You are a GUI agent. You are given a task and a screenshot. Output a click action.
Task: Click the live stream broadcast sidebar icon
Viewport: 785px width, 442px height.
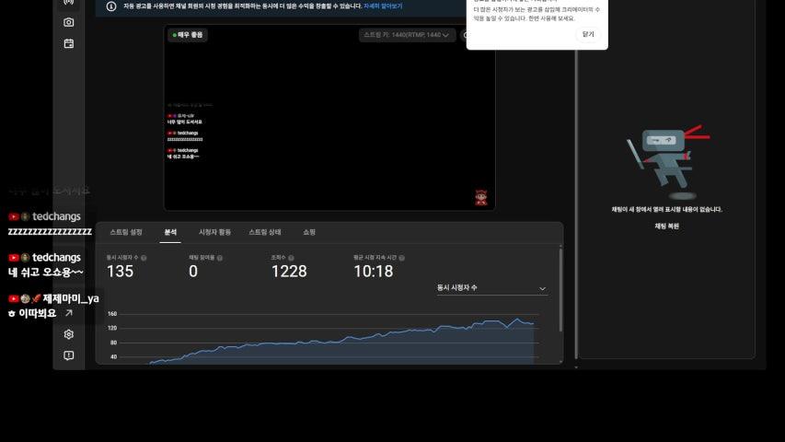(x=68, y=3)
